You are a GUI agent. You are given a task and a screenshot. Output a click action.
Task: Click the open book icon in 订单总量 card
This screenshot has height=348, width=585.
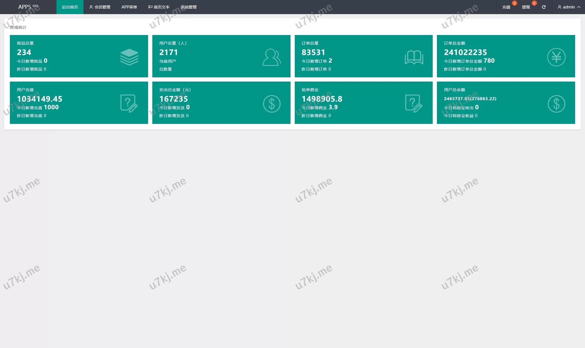pos(414,57)
